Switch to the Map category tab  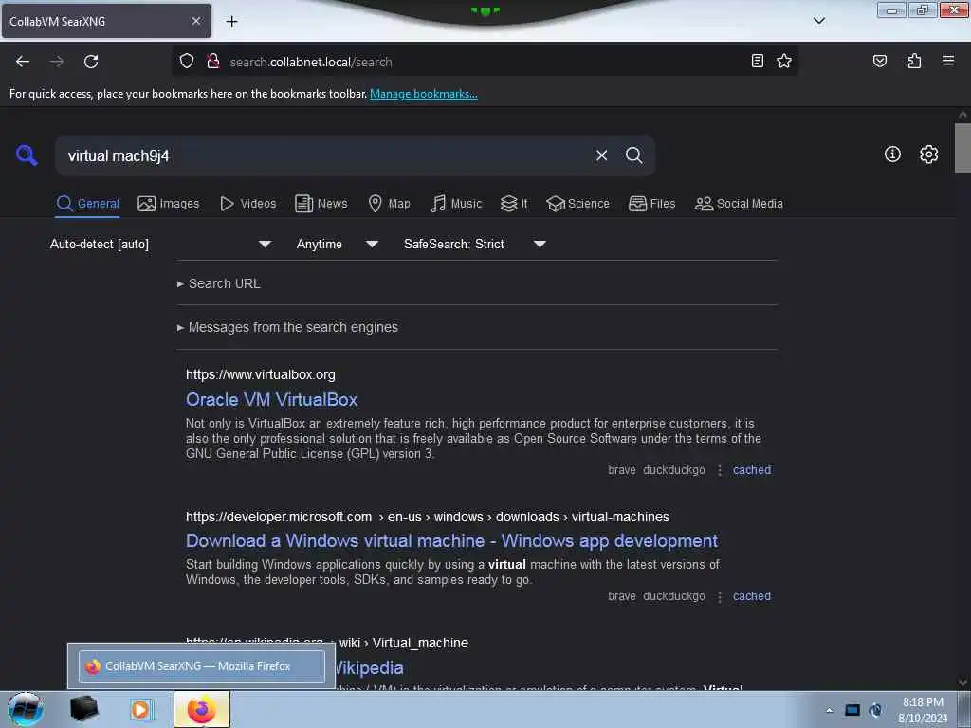(x=389, y=204)
